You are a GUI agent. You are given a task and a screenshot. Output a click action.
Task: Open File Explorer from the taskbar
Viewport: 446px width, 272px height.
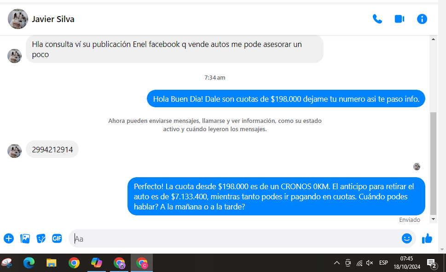52,263
